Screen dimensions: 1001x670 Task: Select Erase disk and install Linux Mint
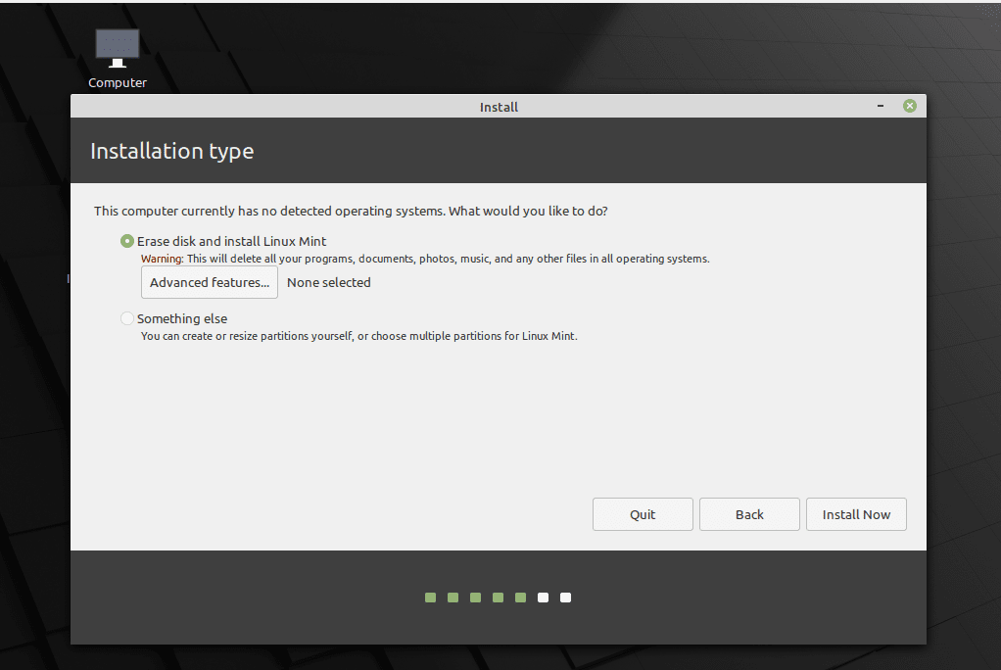pyautogui.click(x=127, y=241)
